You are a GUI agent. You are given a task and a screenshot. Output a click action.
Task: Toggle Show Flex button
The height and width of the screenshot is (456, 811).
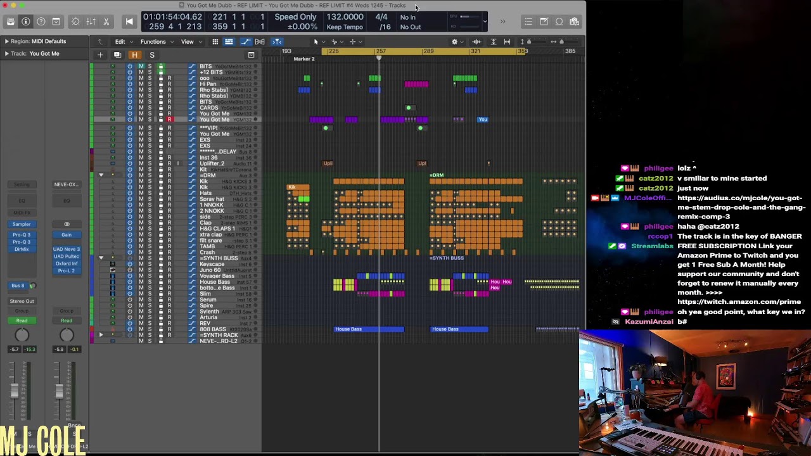coord(260,42)
